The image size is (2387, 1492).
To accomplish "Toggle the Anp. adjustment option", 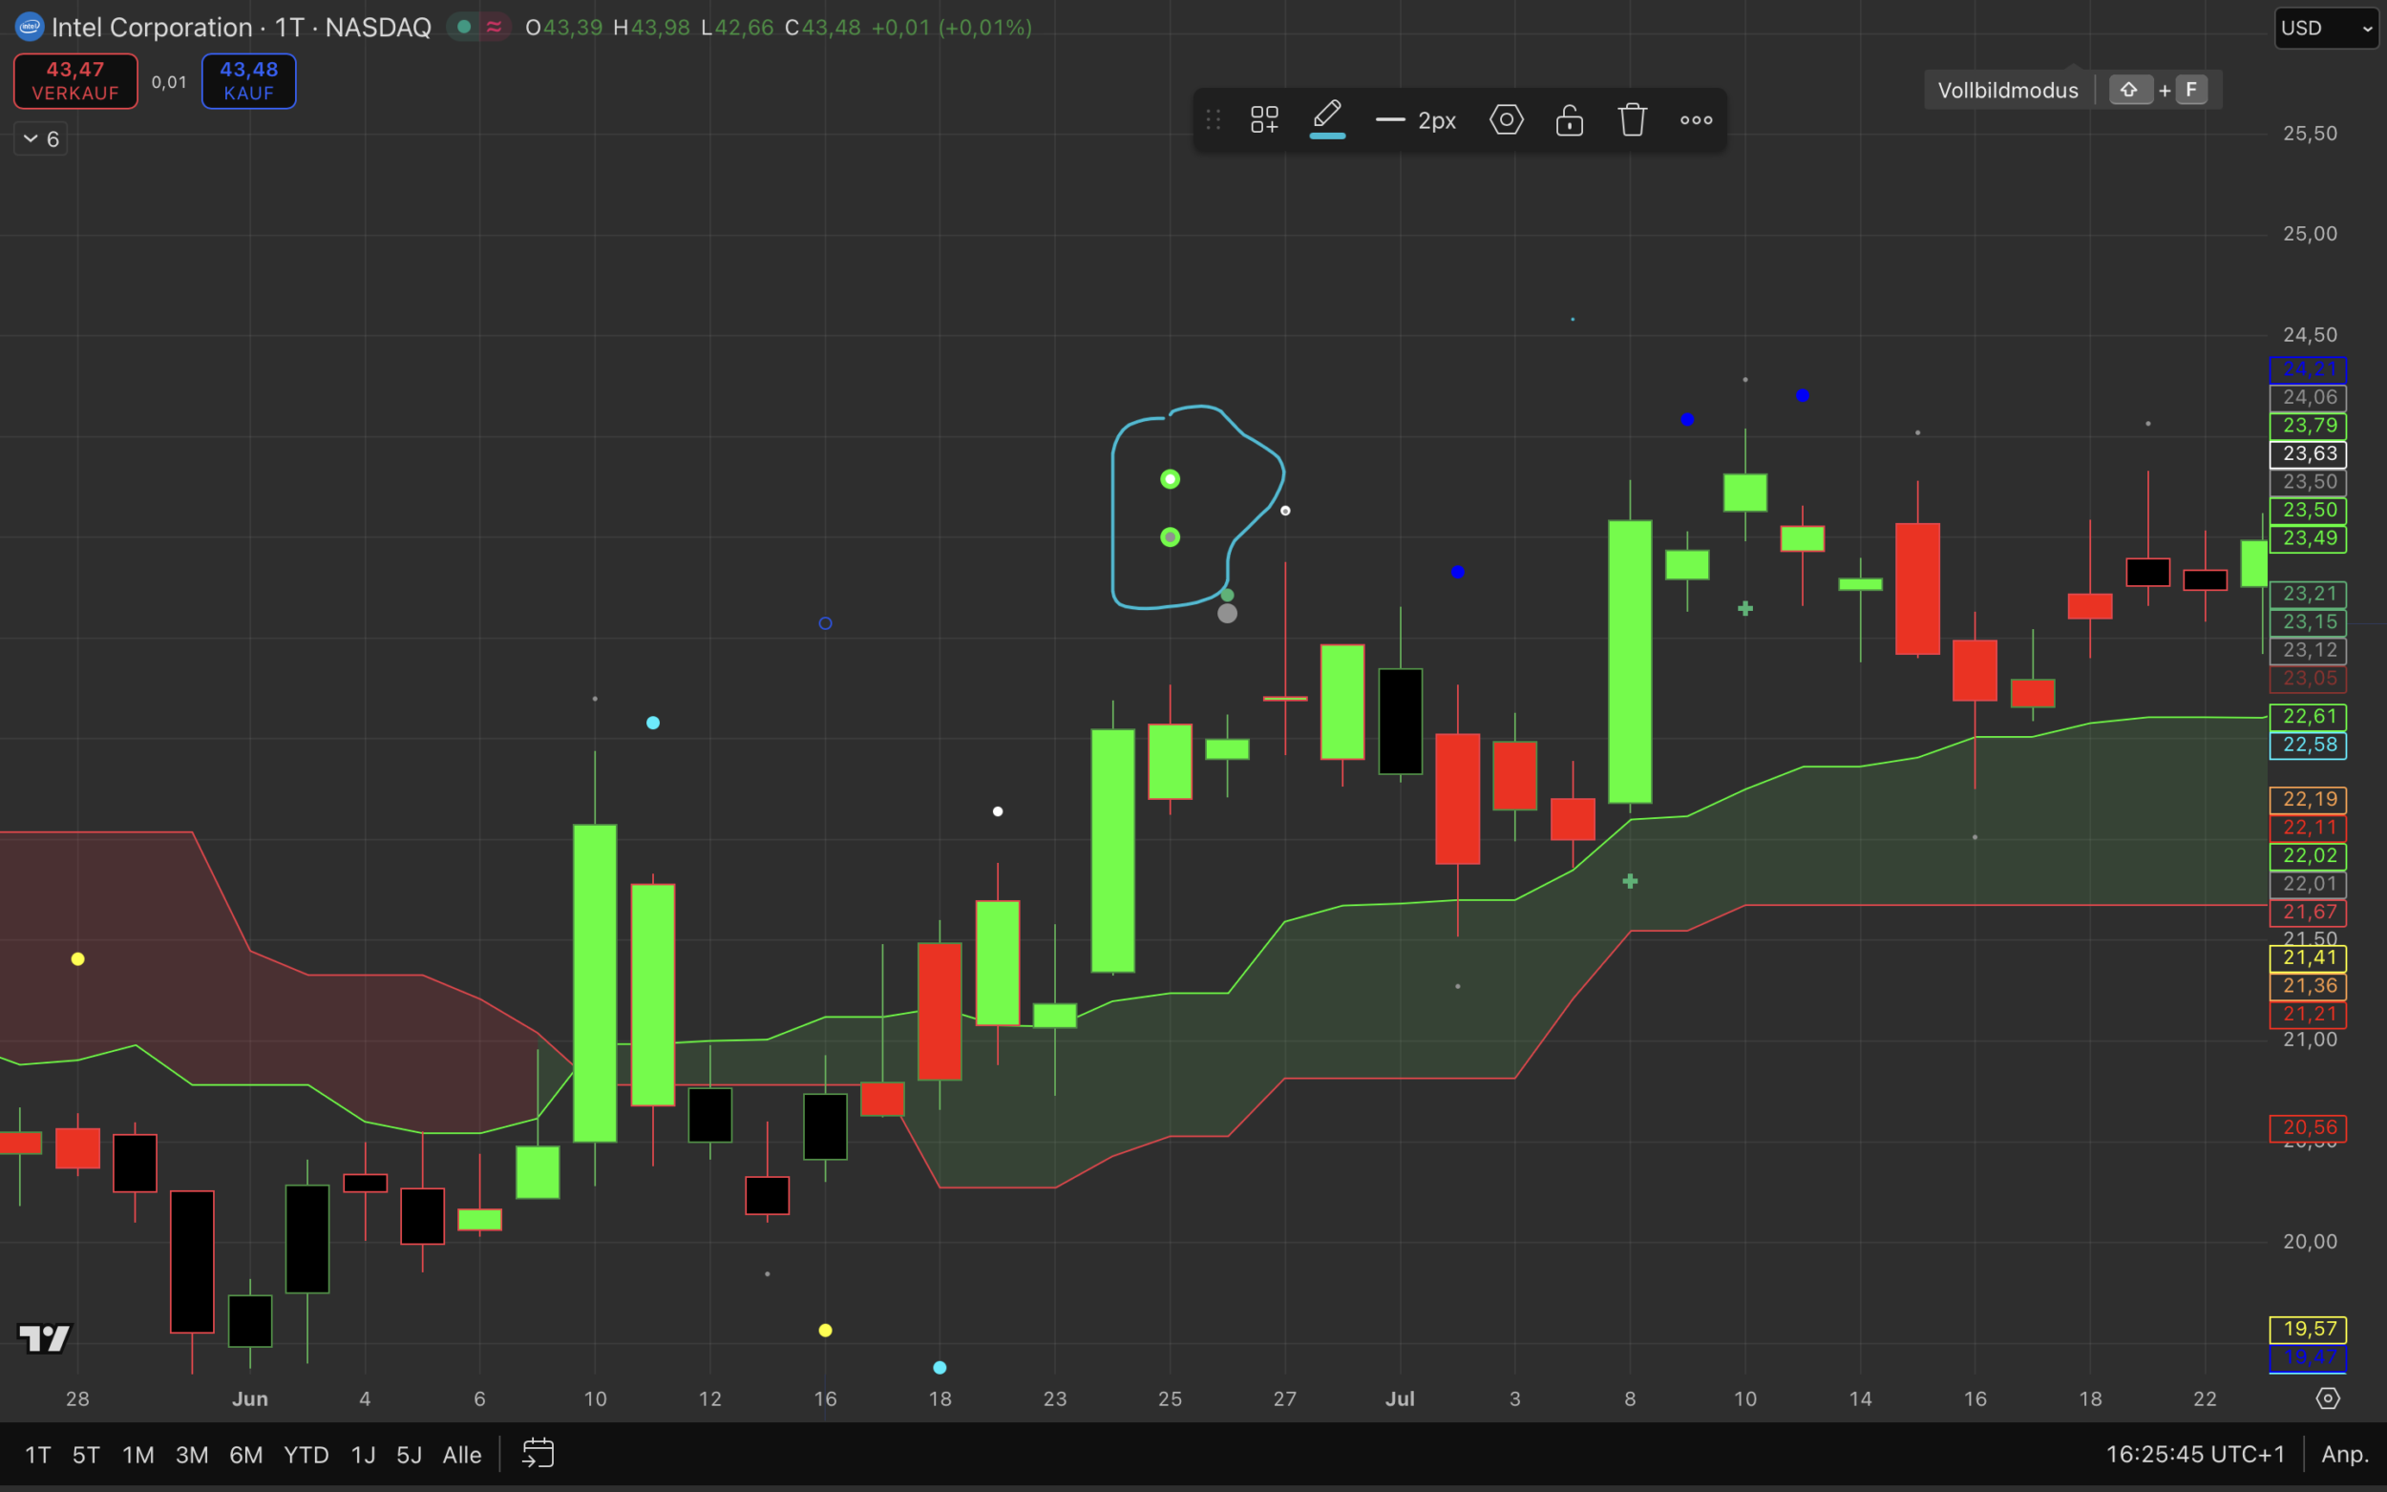I will 2345,1455.
